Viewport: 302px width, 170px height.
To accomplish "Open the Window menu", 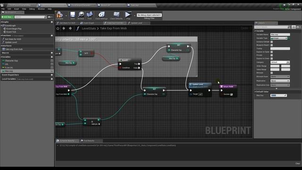I will click(x=41, y=9).
